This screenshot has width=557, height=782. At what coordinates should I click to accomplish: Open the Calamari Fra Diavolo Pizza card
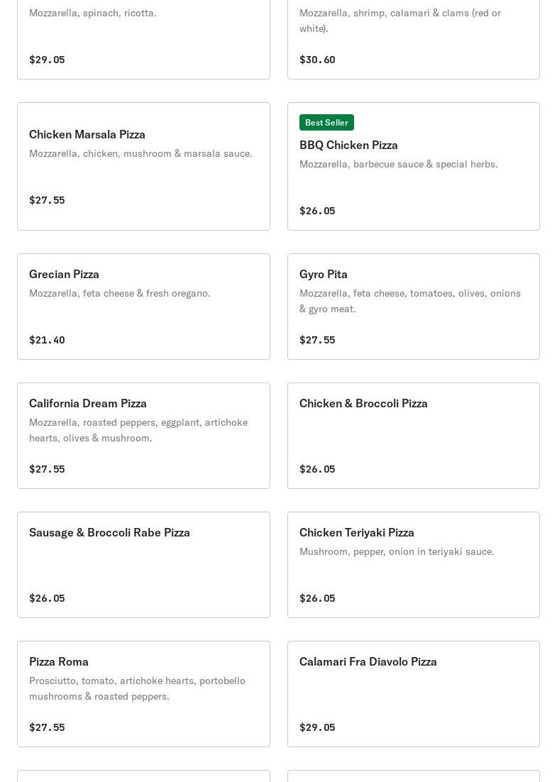pyautogui.click(x=413, y=694)
